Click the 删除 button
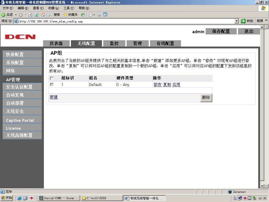The width and height of the screenshot is (269, 202). [206, 98]
